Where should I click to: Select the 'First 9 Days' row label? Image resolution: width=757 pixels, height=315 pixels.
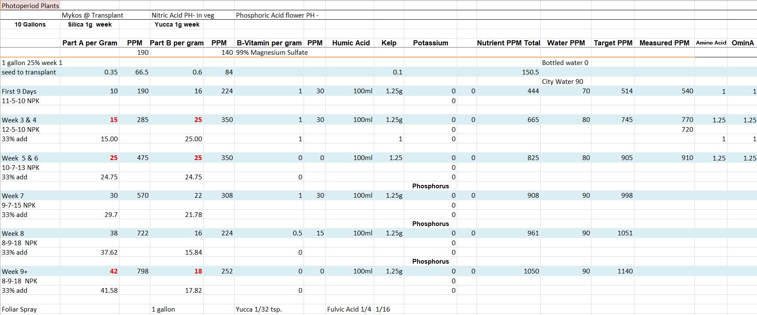point(19,91)
